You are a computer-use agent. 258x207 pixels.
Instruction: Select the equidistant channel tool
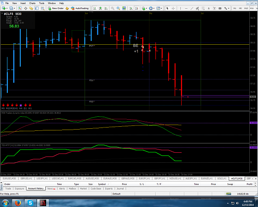click(x=197, y=8)
